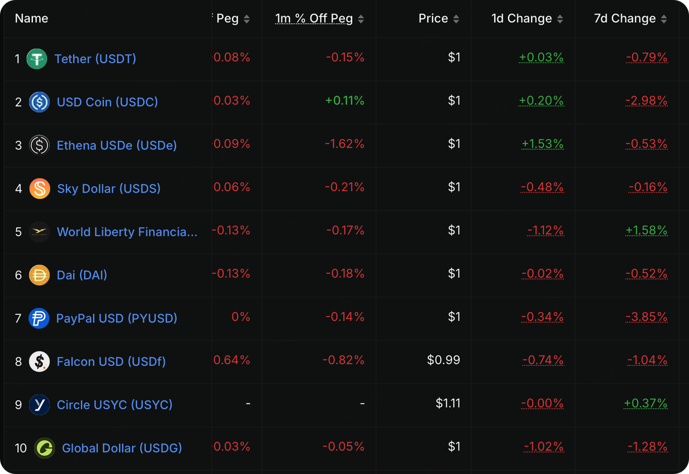
Task: Sort table by Price column arrows
Action: 456,19
